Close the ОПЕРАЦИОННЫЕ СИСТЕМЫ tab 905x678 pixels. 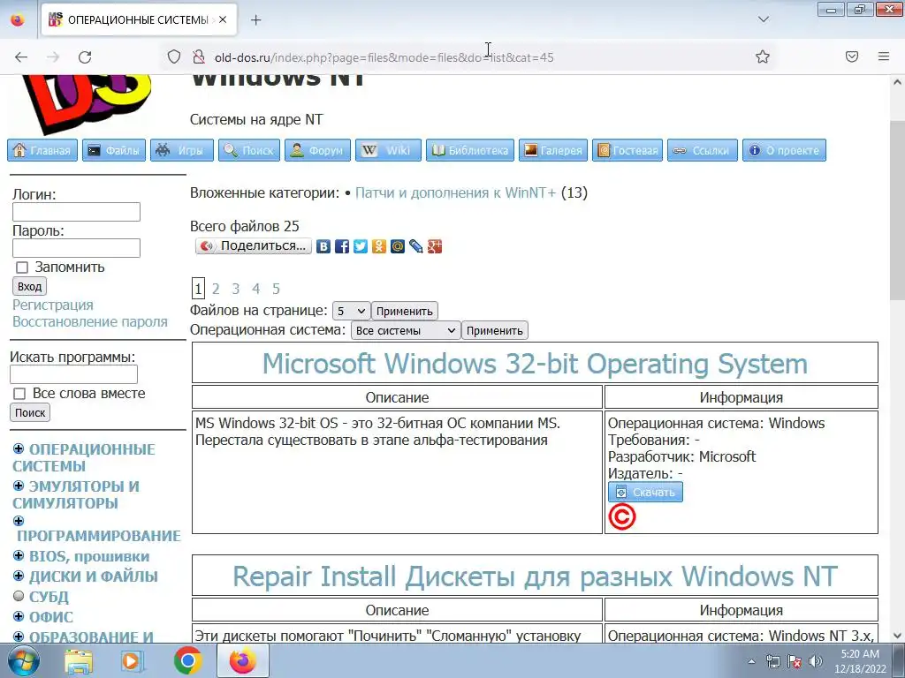coord(223,20)
